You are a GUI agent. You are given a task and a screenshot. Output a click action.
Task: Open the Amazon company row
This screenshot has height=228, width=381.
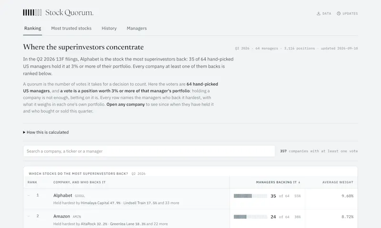[x=190, y=219]
